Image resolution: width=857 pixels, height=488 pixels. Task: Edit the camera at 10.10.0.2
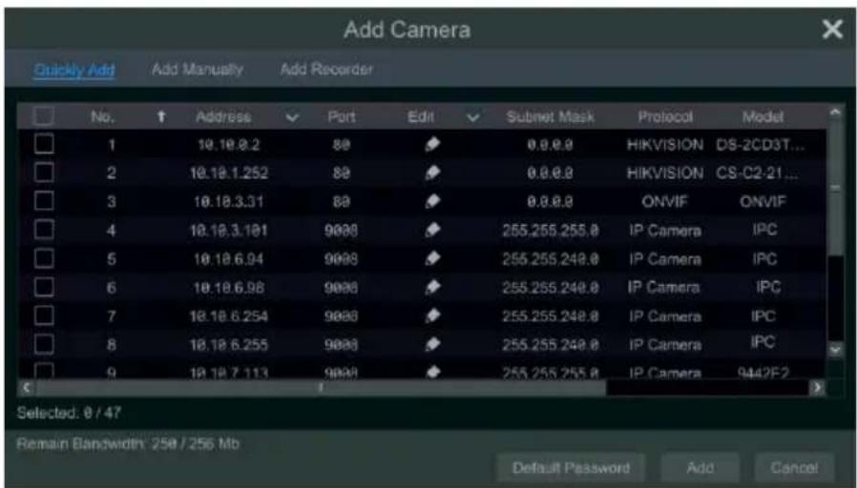[431, 144]
